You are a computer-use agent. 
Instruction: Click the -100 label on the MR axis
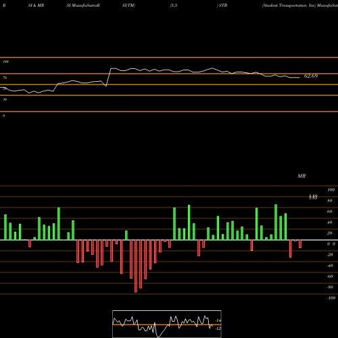(331, 298)
